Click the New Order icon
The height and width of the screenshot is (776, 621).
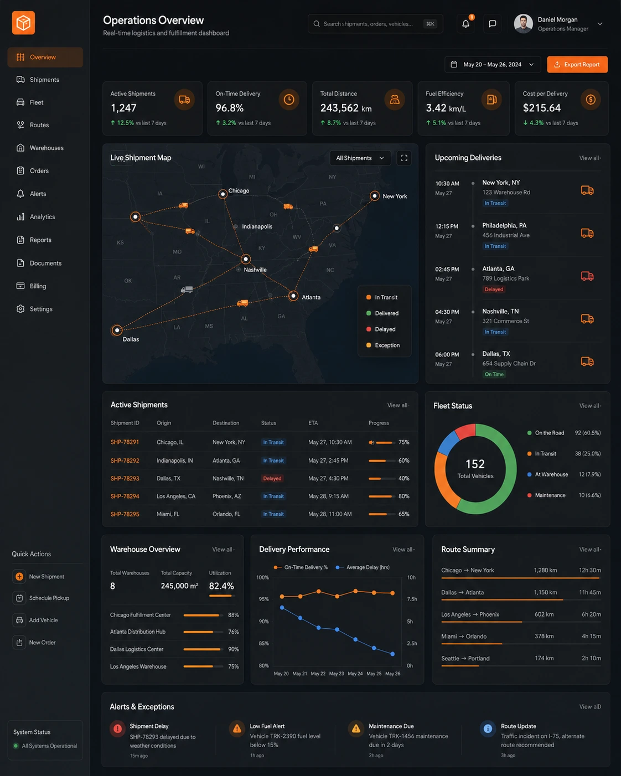point(19,643)
